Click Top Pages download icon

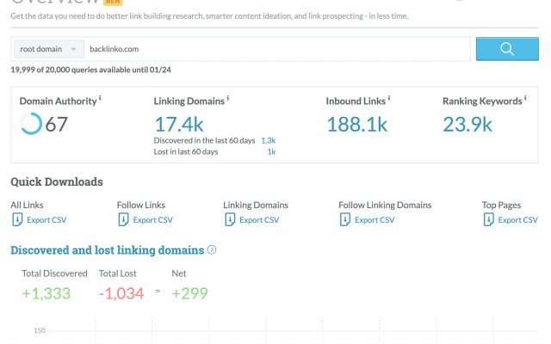click(488, 220)
